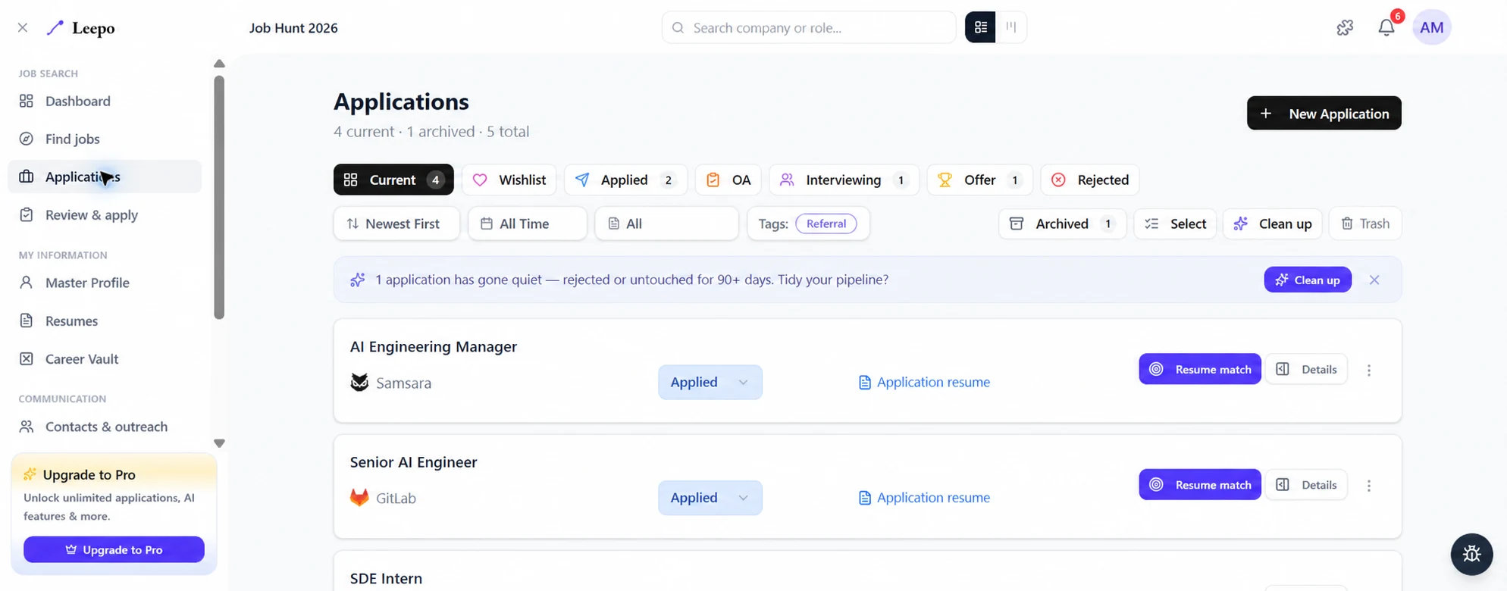Open Samsara status dropdown showing Applied
The image size is (1507, 591).
(x=710, y=382)
